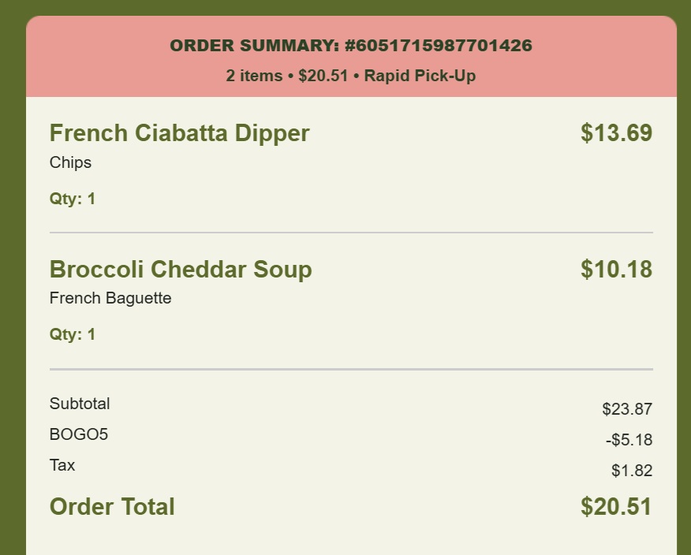Screen dimensions: 691x555
Task: Click the "2 items • Rapid Pick-Up" subtitle line
Action: click(351, 76)
